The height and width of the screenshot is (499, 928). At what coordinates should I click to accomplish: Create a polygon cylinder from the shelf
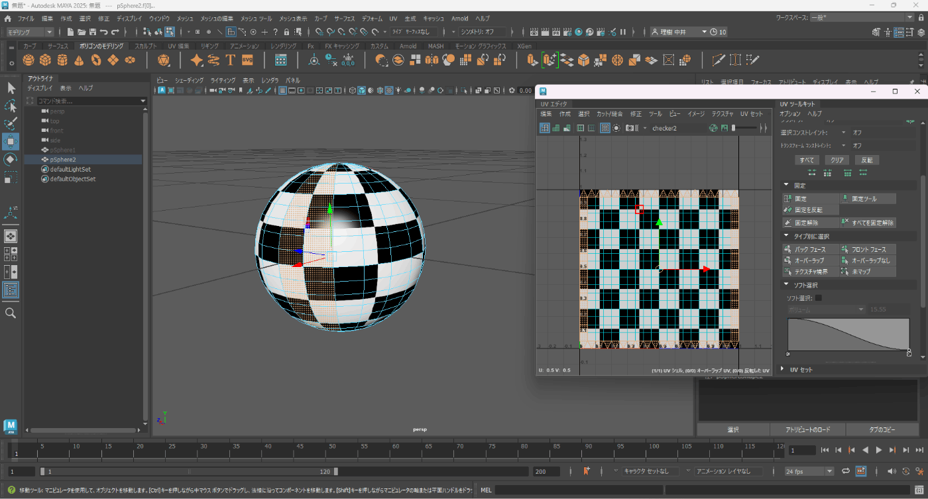[x=62, y=60]
